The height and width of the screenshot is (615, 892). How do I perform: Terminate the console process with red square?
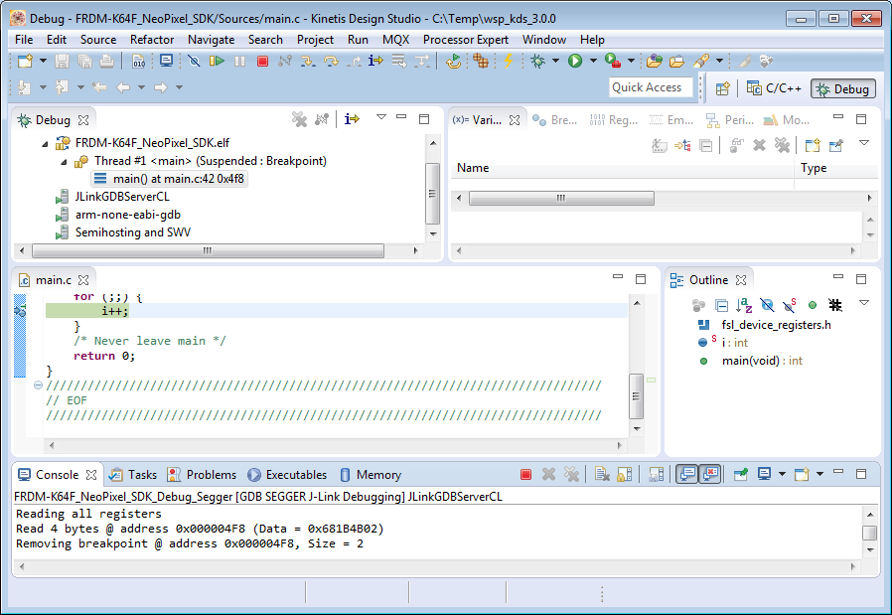click(525, 475)
